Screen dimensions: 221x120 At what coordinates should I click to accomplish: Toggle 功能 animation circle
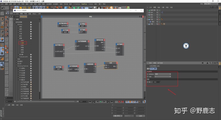pyautogui.click(x=148, y=77)
